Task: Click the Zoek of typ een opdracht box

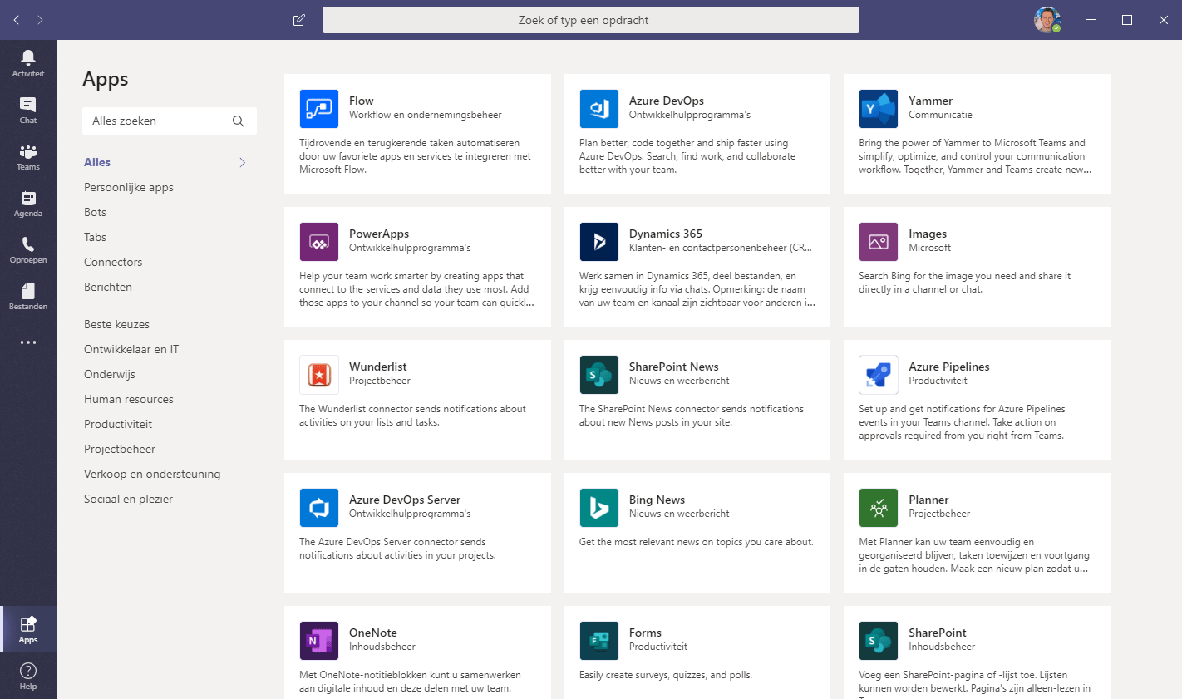Action: 591,20
